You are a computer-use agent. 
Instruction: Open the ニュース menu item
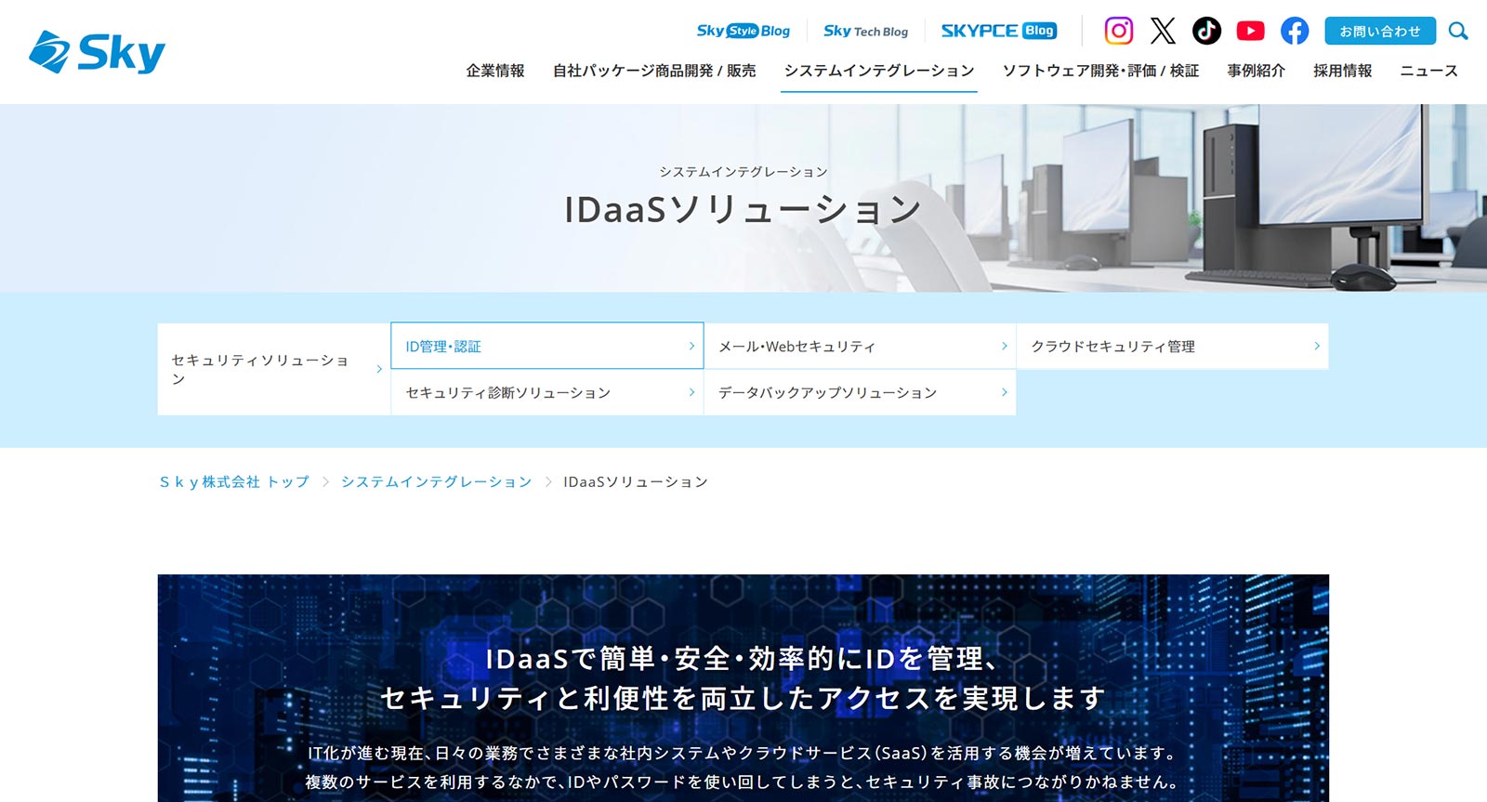(x=1428, y=71)
